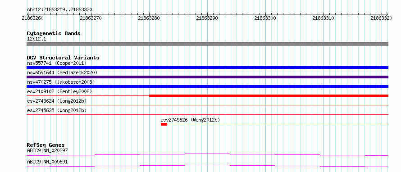Screen dimensions: 401x172
Task: Open variant label esv2745625 (Wong2012b)
Action: pos(57,110)
